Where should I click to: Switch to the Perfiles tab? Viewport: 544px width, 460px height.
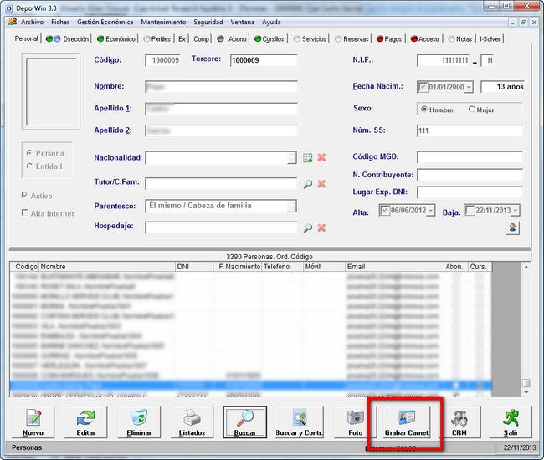[157, 38]
